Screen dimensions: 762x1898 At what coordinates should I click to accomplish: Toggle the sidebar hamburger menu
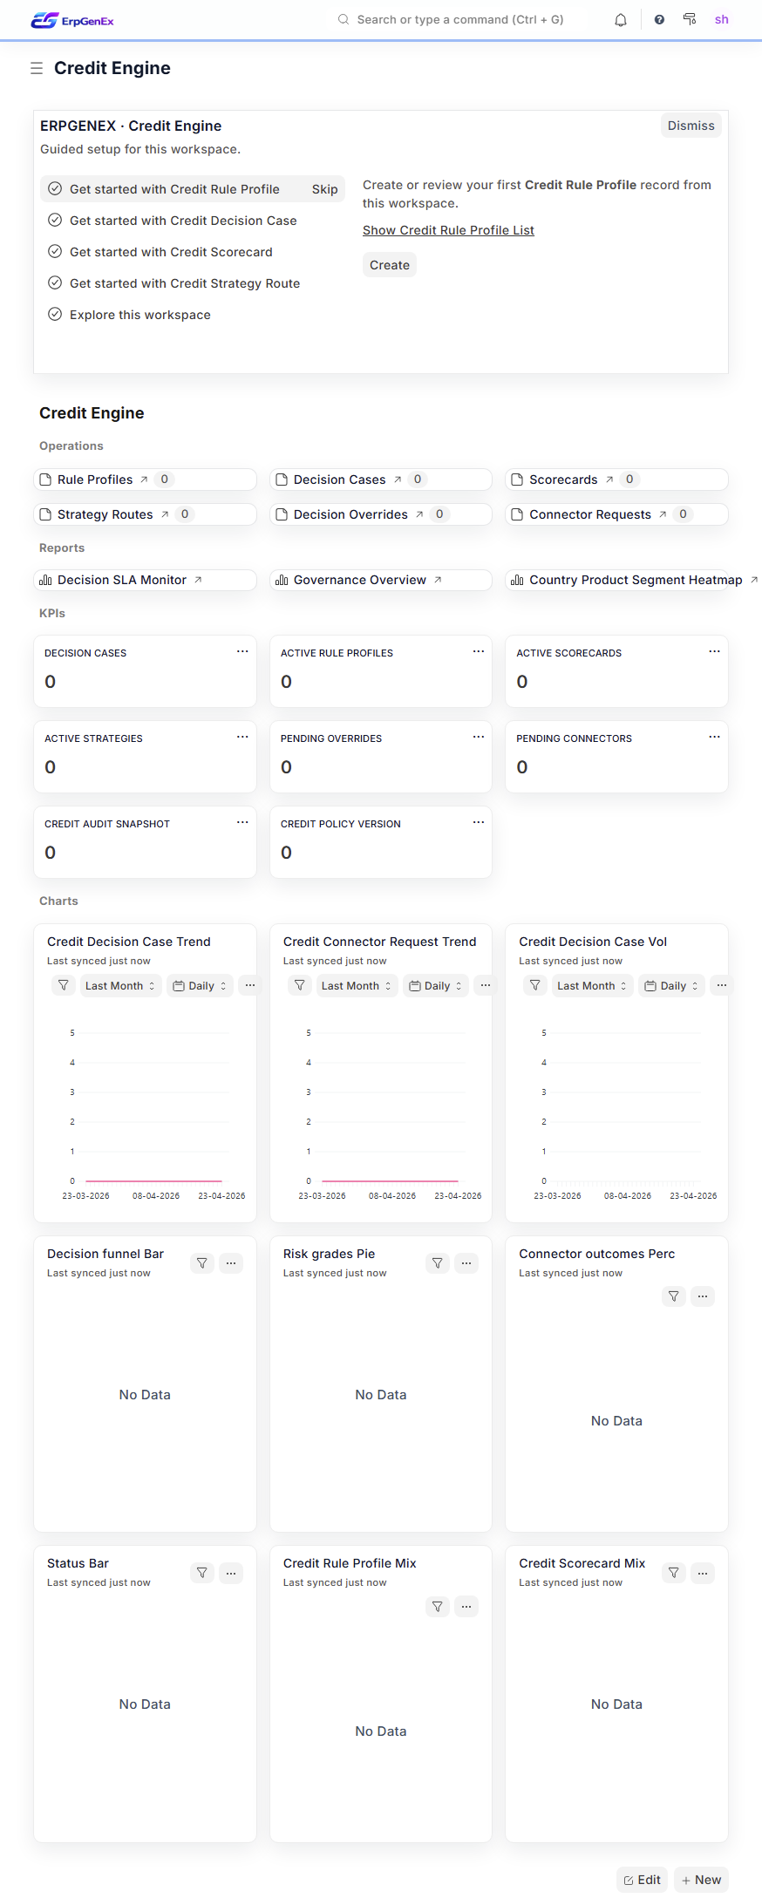(x=37, y=68)
